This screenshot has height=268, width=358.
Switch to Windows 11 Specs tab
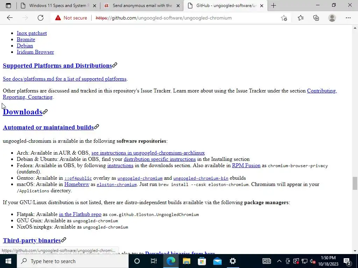pos(58,6)
